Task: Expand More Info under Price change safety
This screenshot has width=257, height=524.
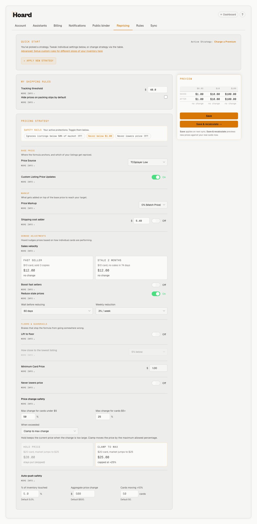Action: point(28,404)
